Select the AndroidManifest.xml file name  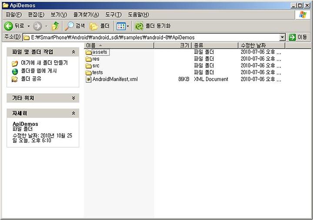115,79
